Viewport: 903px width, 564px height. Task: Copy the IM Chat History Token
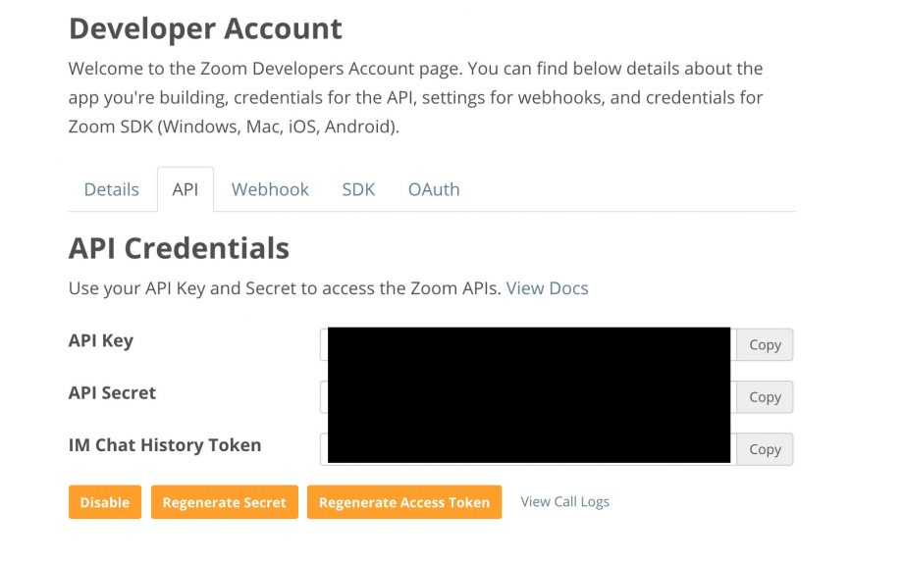point(765,449)
